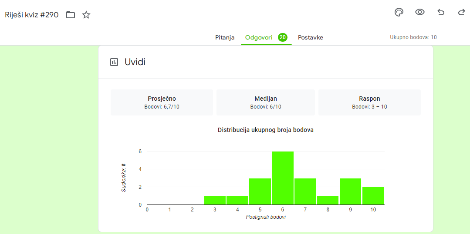
Task: Click the histogram bar for score 5
Action: (260, 191)
